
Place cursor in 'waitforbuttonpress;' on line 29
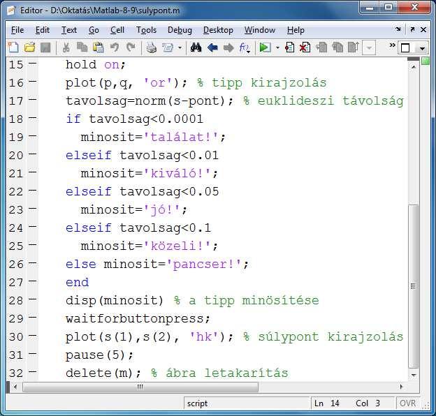[138, 318]
